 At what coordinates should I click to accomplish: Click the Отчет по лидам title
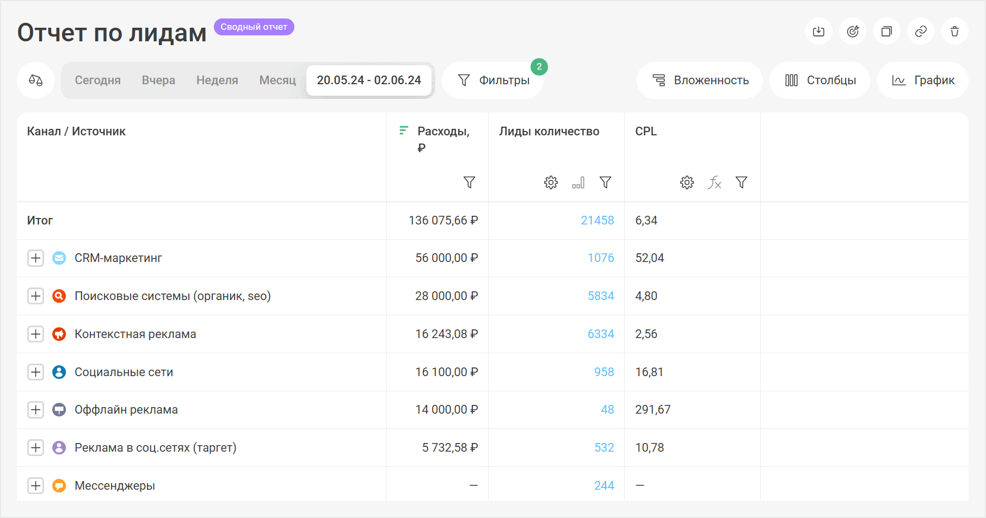click(112, 33)
